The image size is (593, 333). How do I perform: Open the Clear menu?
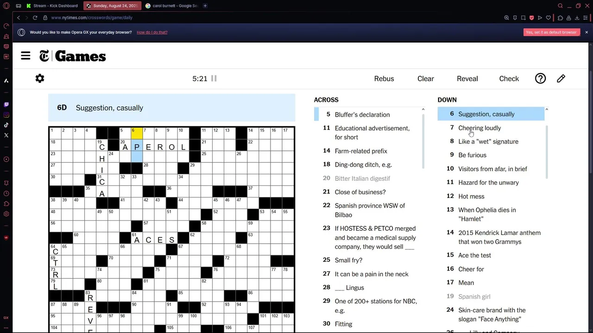(x=425, y=79)
